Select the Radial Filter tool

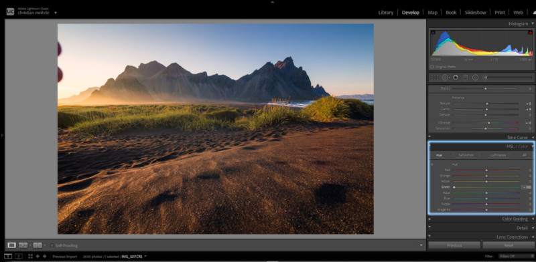coord(475,78)
